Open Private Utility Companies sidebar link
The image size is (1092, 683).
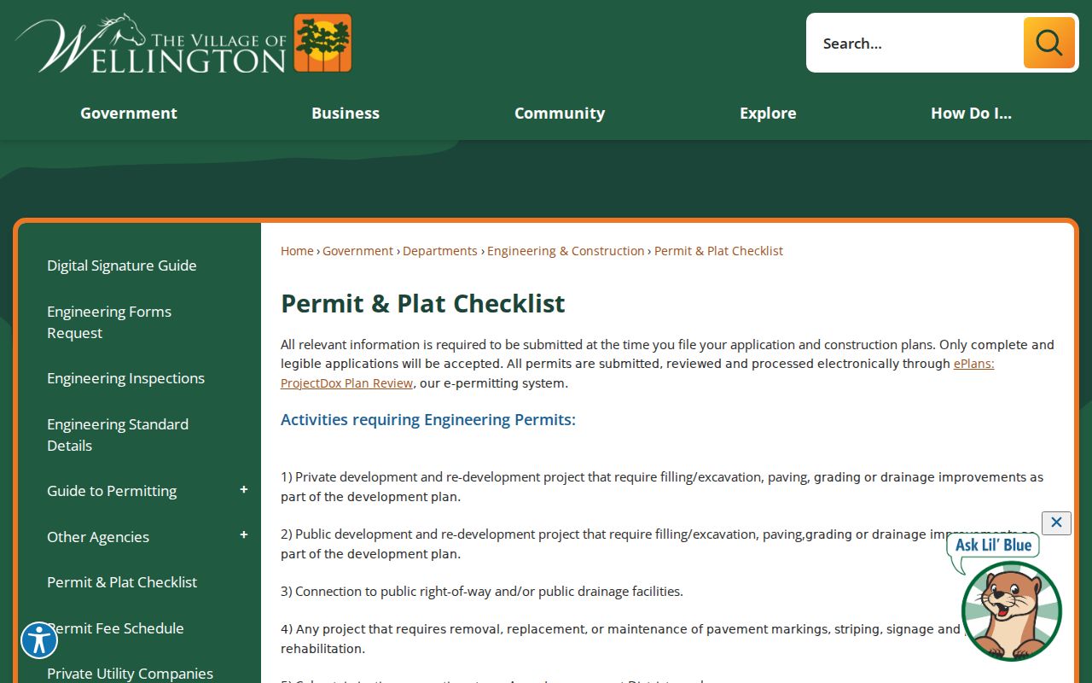pyautogui.click(x=130, y=674)
